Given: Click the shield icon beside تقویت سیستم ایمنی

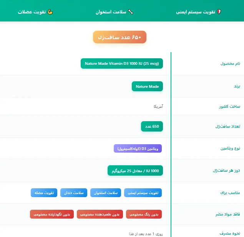Looking at the screenshot, I should tap(219, 12).
